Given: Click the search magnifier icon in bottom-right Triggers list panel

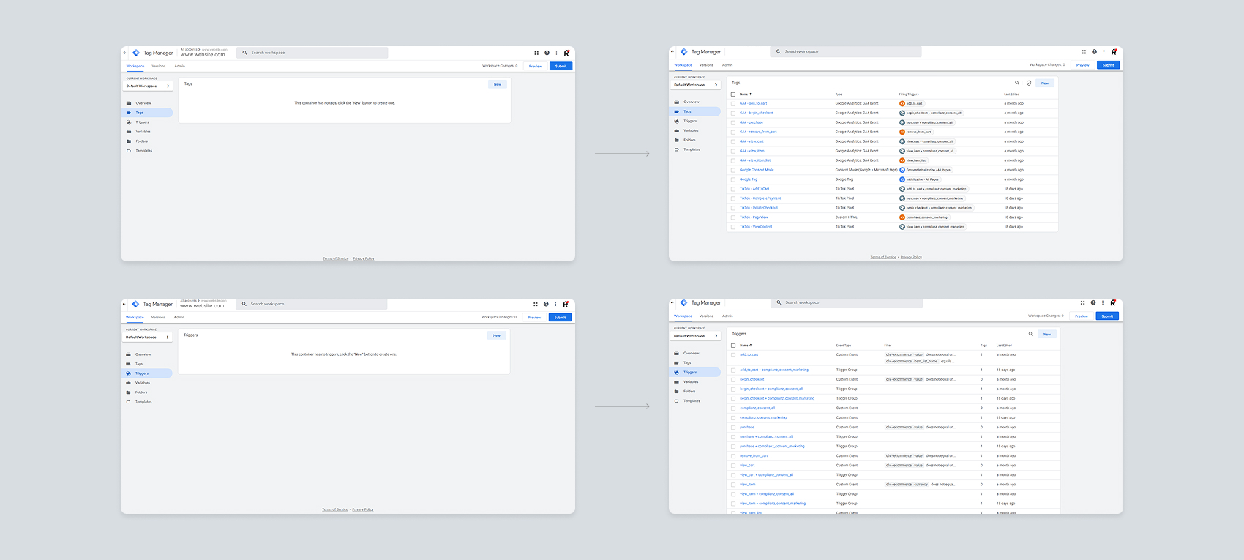Looking at the screenshot, I should (1031, 334).
